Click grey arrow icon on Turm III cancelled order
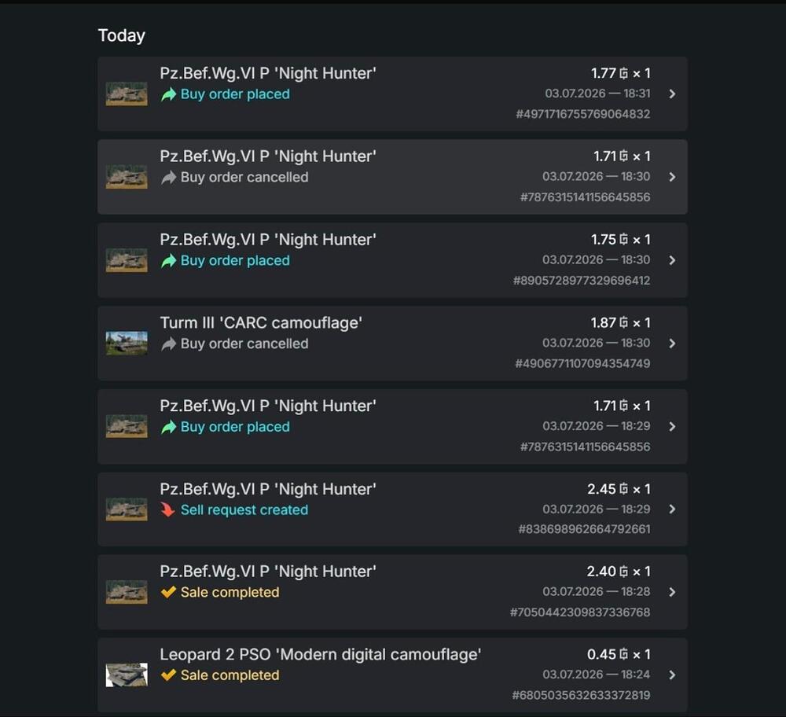This screenshot has height=717, width=786. click(168, 344)
